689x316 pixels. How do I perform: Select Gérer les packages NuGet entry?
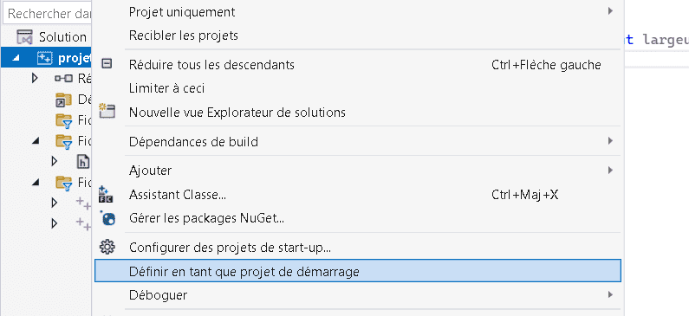[x=206, y=217]
